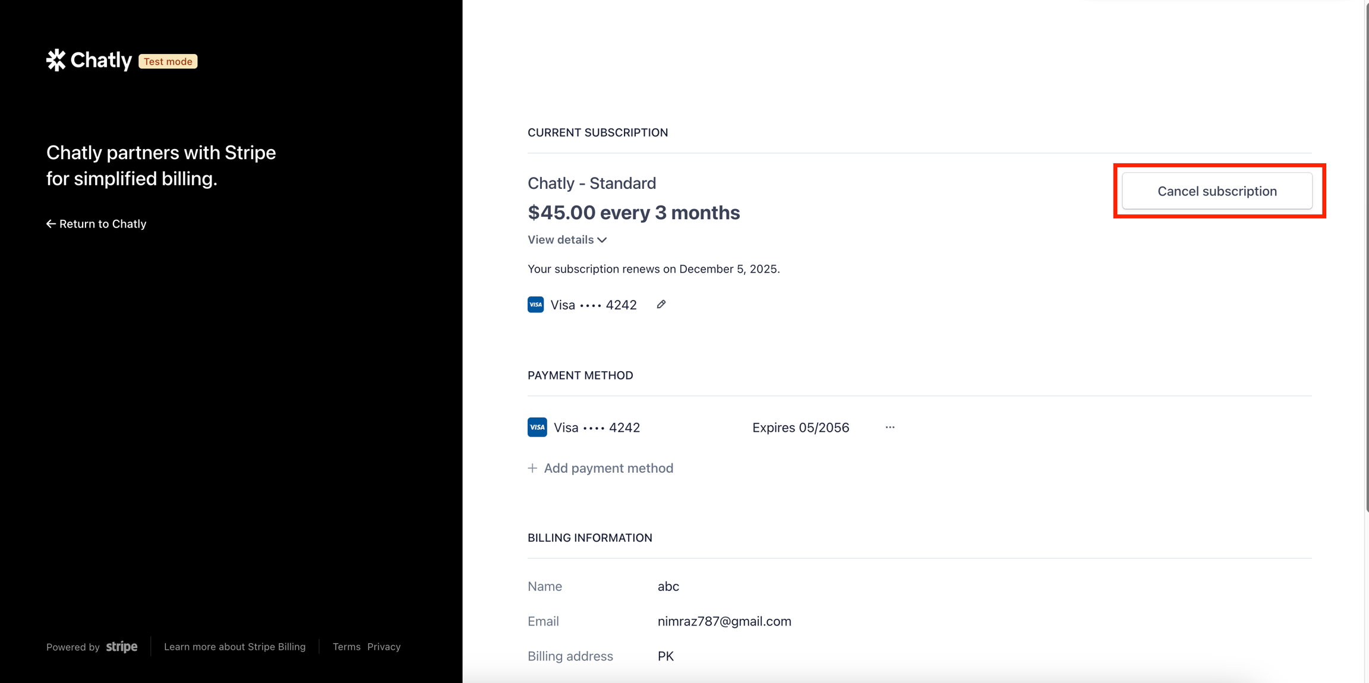Click the pencil edit icon beside Visa 4242

pos(661,305)
